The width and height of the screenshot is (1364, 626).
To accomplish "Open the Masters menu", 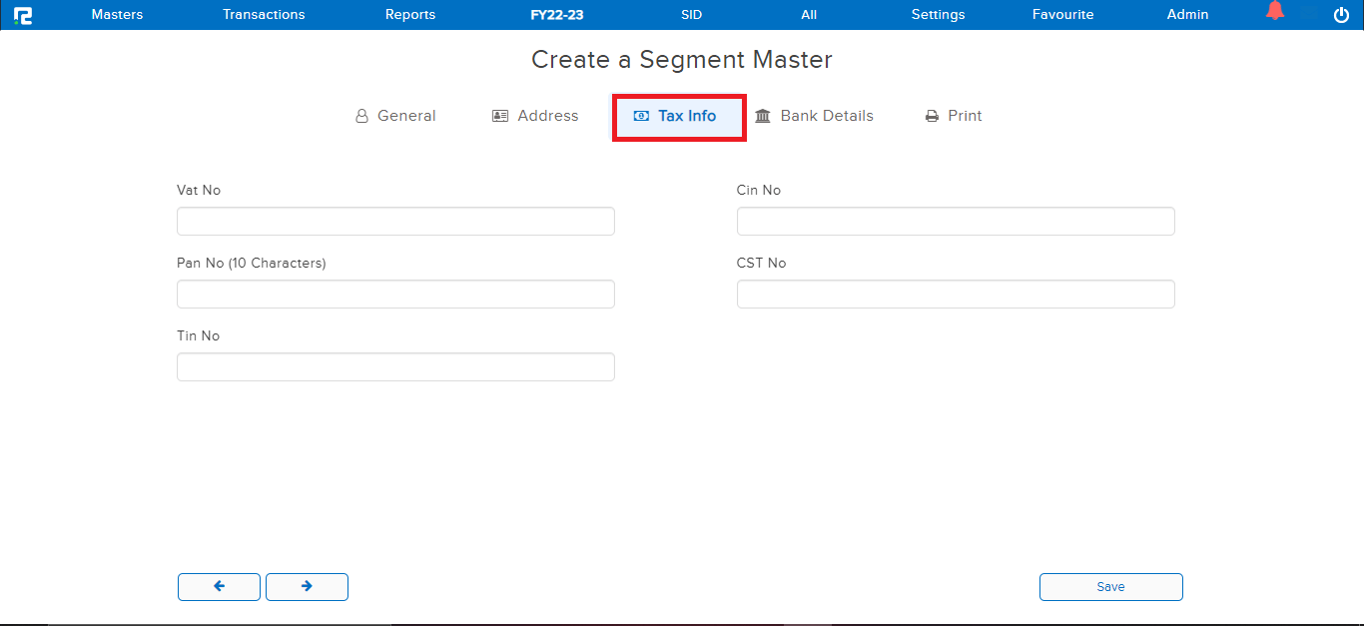I will (117, 14).
